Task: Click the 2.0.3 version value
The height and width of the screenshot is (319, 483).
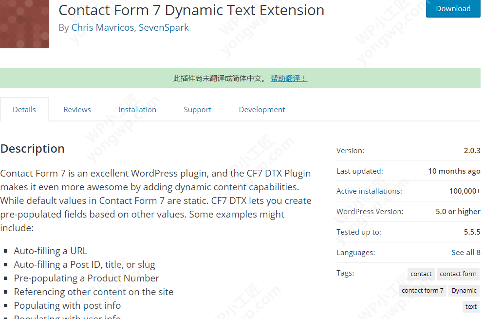Action: point(472,151)
